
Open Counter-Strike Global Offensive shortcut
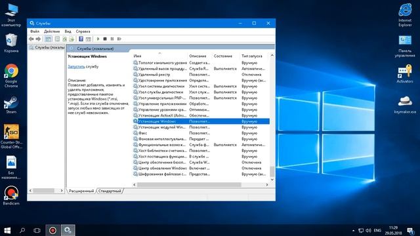pos(11,136)
